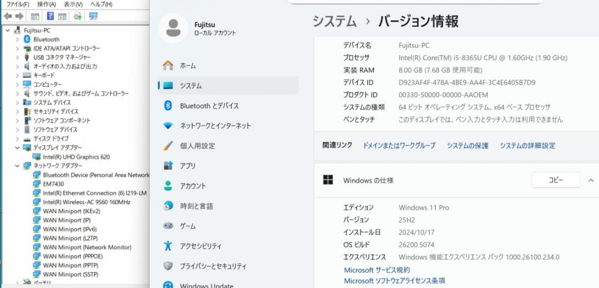Click the blue Help icon in toolbar
Image resolution: width=599 pixels, height=288 pixels.
[50, 16]
